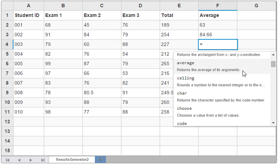This screenshot has width=278, height=165.
Task: Click previous sheet arrow in tab bar
Action: (x=19, y=160)
